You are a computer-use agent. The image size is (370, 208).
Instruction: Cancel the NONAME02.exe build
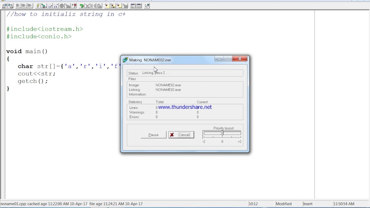[181, 135]
